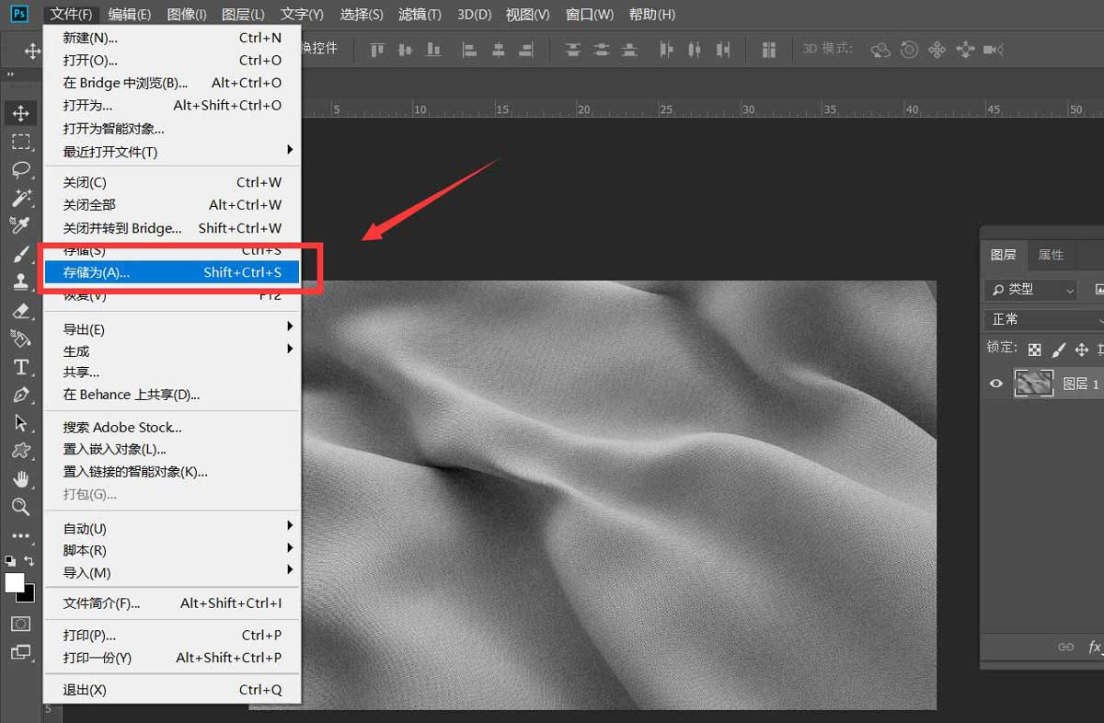Viewport: 1104px width, 723px height.
Task: Click the foreground color white swatch
Action: (14, 582)
